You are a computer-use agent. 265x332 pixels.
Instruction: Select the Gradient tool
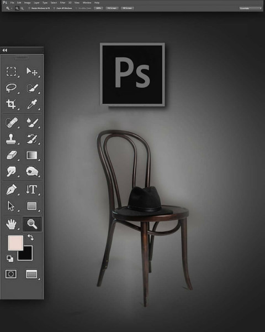(x=31, y=155)
